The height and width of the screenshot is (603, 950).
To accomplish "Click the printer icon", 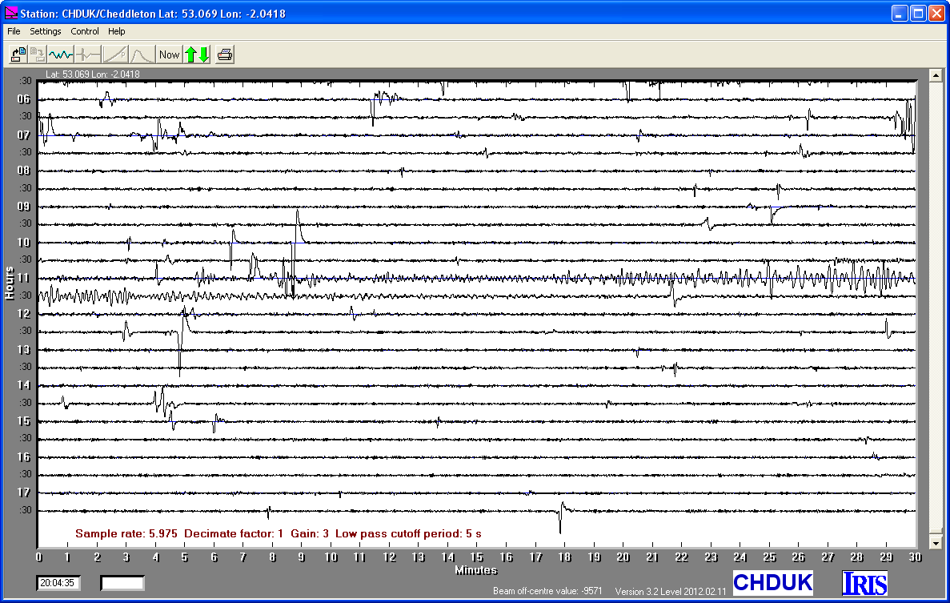I will [x=225, y=54].
